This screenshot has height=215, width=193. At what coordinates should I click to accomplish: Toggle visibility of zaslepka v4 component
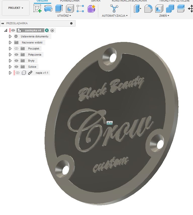point(13,30)
